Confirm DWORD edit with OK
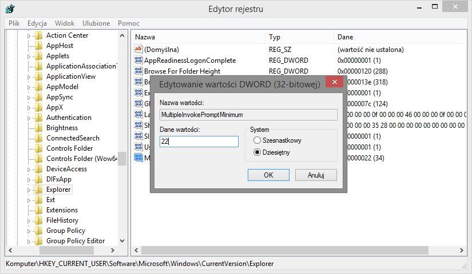The height and width of the screenshot is (274, 472). click(268, 175)
